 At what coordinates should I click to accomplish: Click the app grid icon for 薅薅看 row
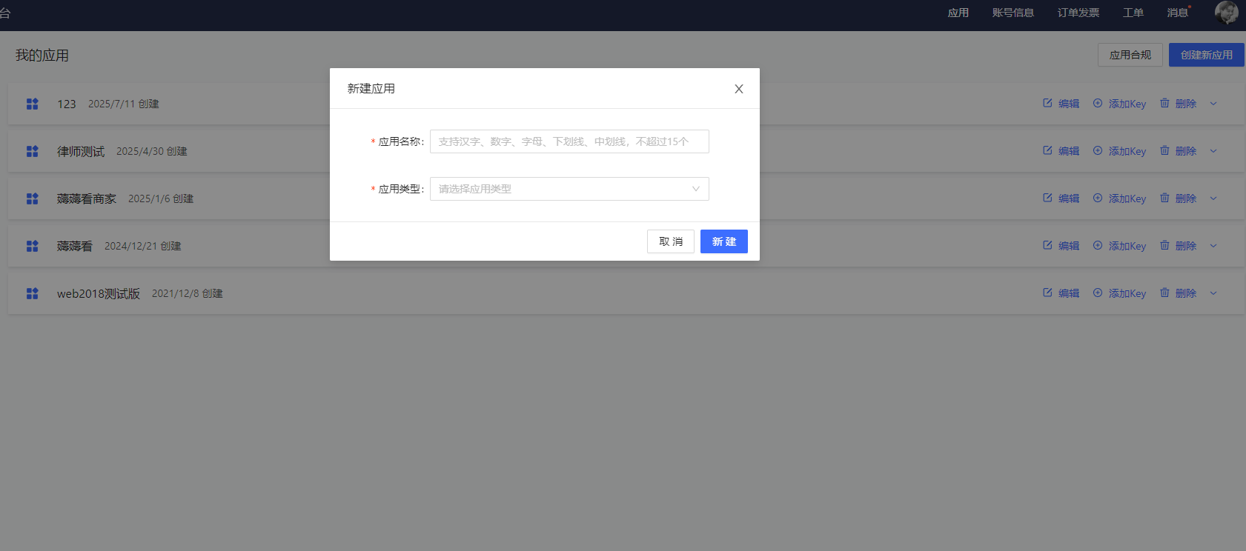point(32,246)
